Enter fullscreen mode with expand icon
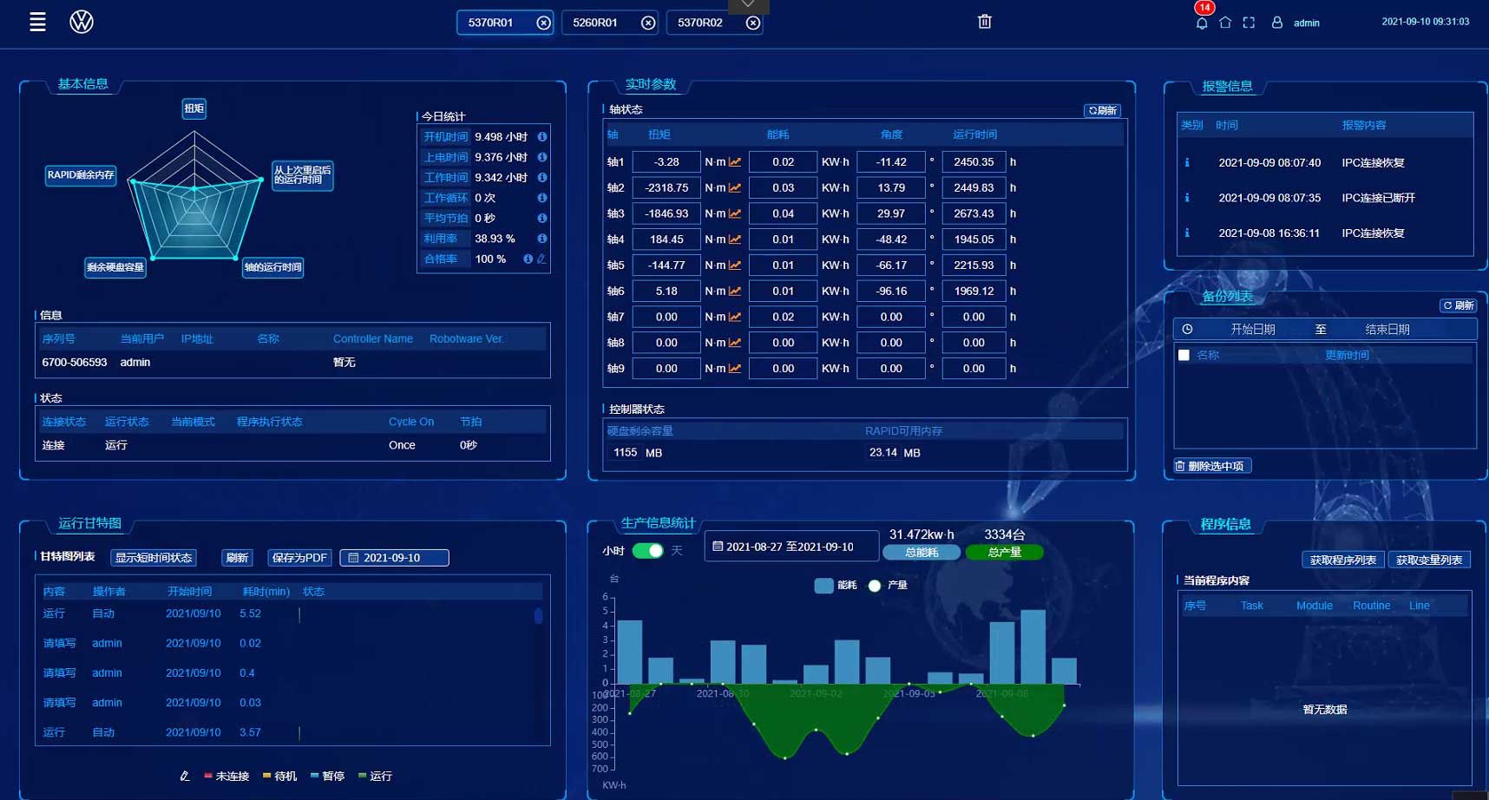 (1249, 23)
